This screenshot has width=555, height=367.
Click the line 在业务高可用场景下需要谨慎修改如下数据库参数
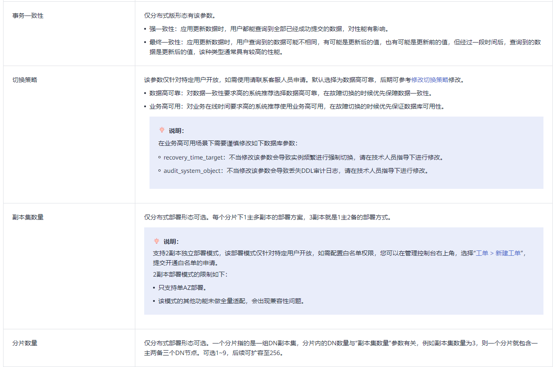228,144
